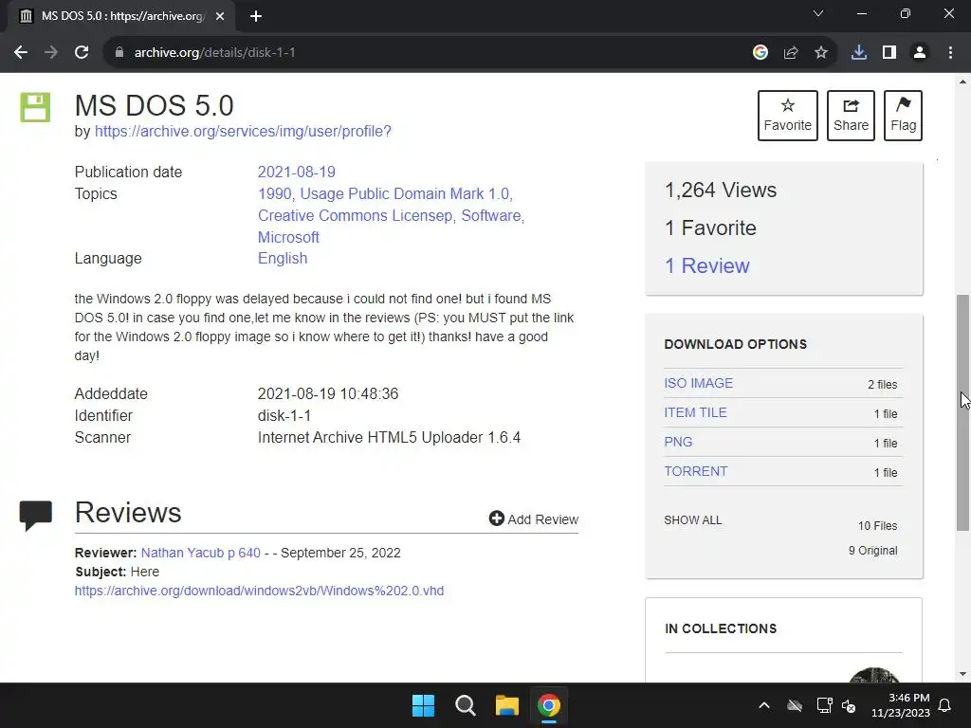Viewport: 971px width, 728px height.
Task: Go back using the browser back arrow
Action: (x=21, y=53)
